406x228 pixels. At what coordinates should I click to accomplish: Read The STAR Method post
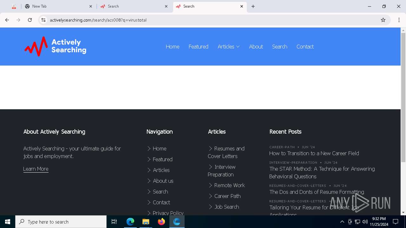tap(322, 173)
